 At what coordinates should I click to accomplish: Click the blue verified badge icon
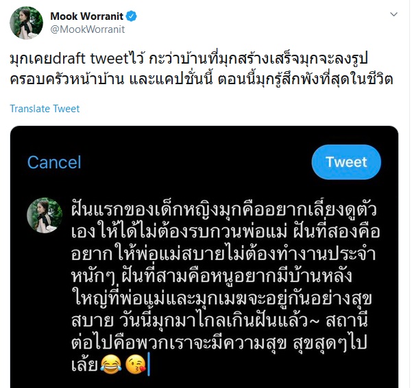click(x=131, y=16)
